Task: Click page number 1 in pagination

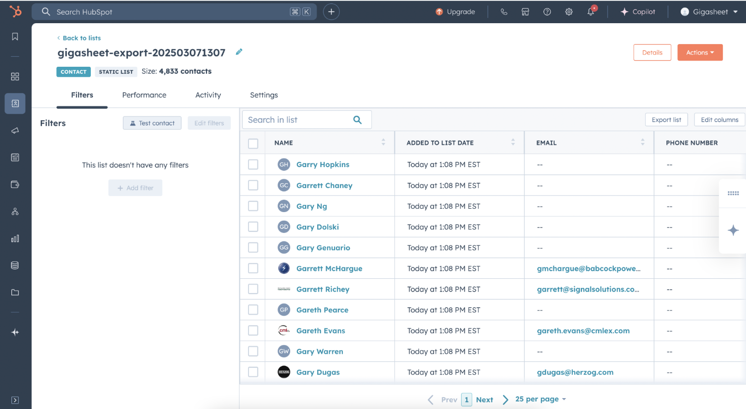Action: tap(466, 400)
